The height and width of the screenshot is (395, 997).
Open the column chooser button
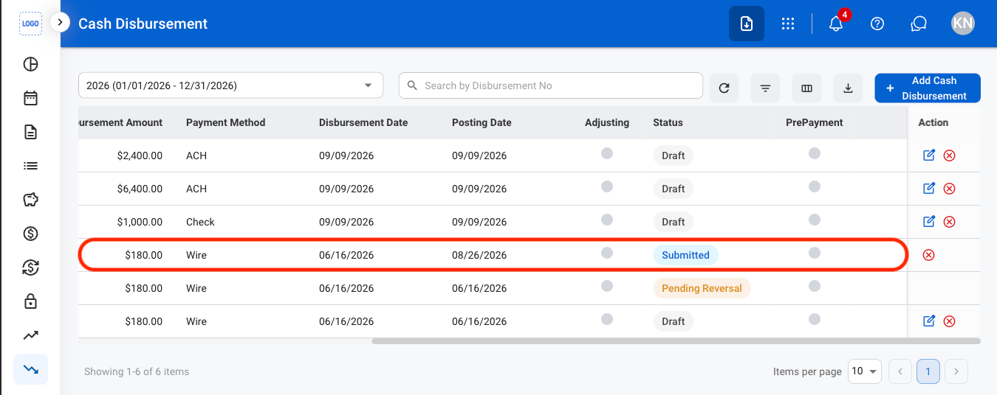pyautogui.click(x=806, y=88)
